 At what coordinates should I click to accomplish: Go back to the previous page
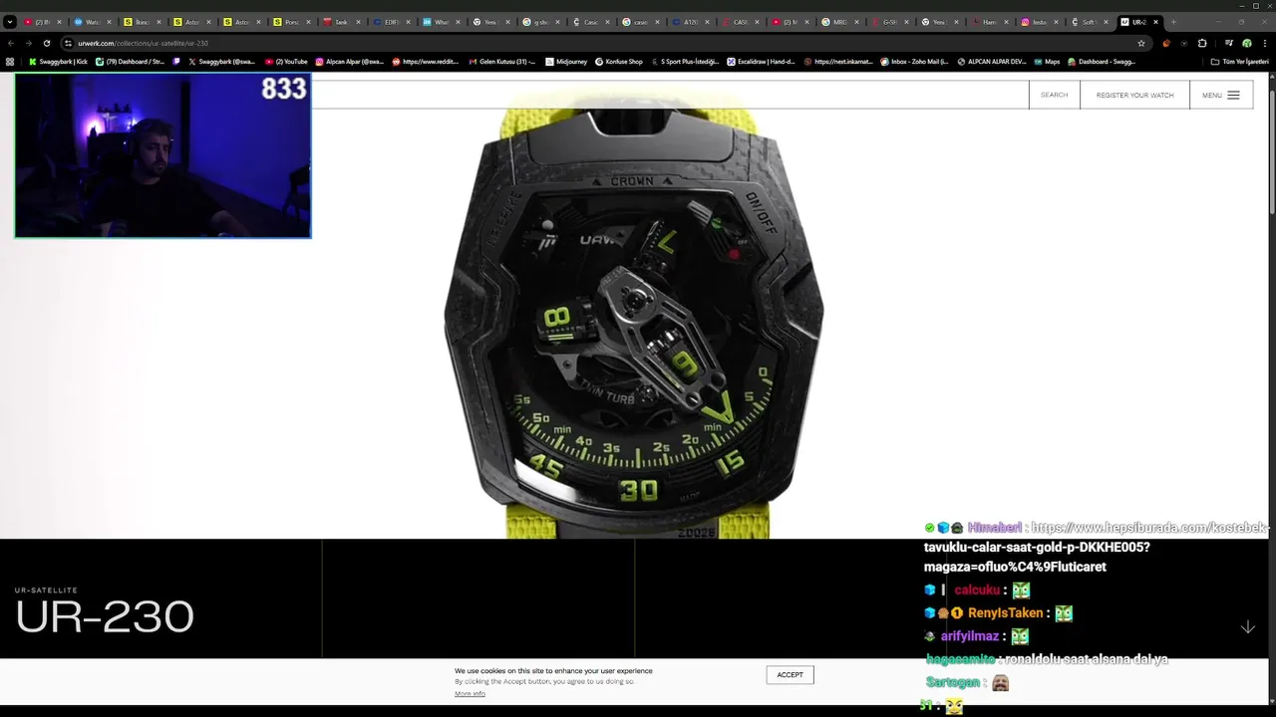[x=11, y=44]
